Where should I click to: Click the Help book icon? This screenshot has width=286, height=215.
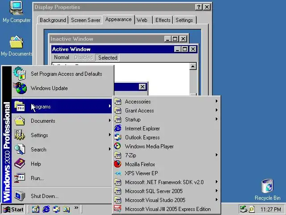20,163
